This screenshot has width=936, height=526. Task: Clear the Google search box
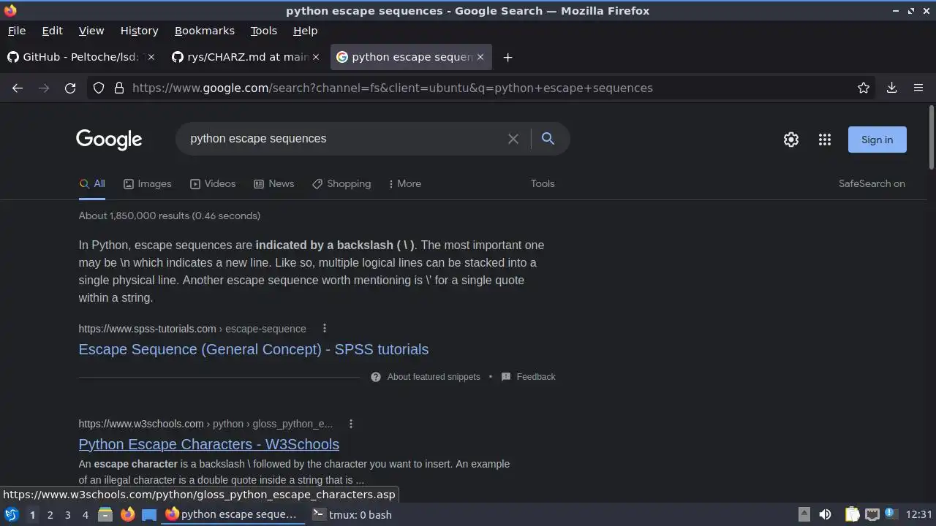(x=513, y=139)
